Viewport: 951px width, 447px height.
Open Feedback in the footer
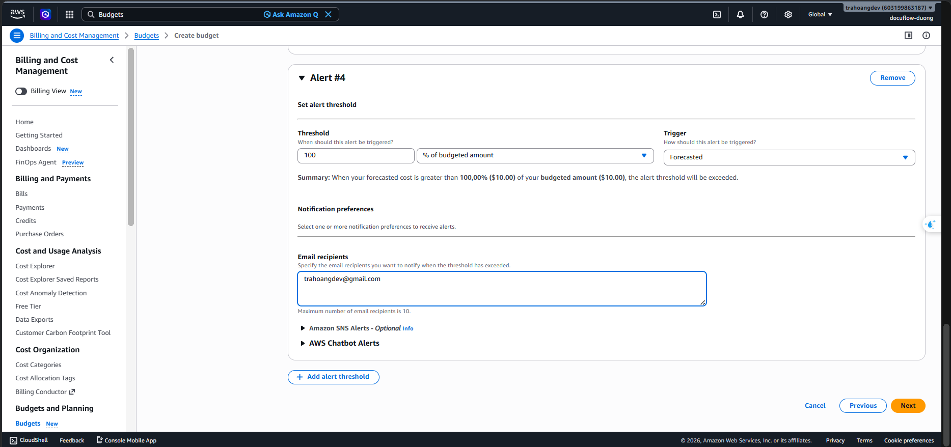[72, 440]
